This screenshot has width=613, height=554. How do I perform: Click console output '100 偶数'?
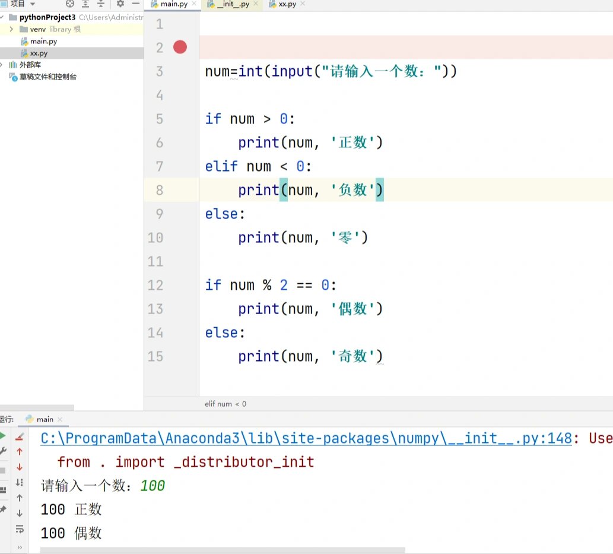[71, 533]
